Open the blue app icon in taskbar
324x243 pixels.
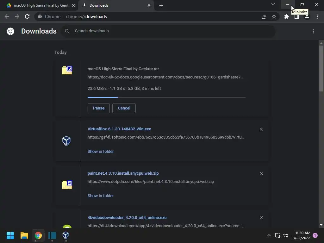(52, 235)
